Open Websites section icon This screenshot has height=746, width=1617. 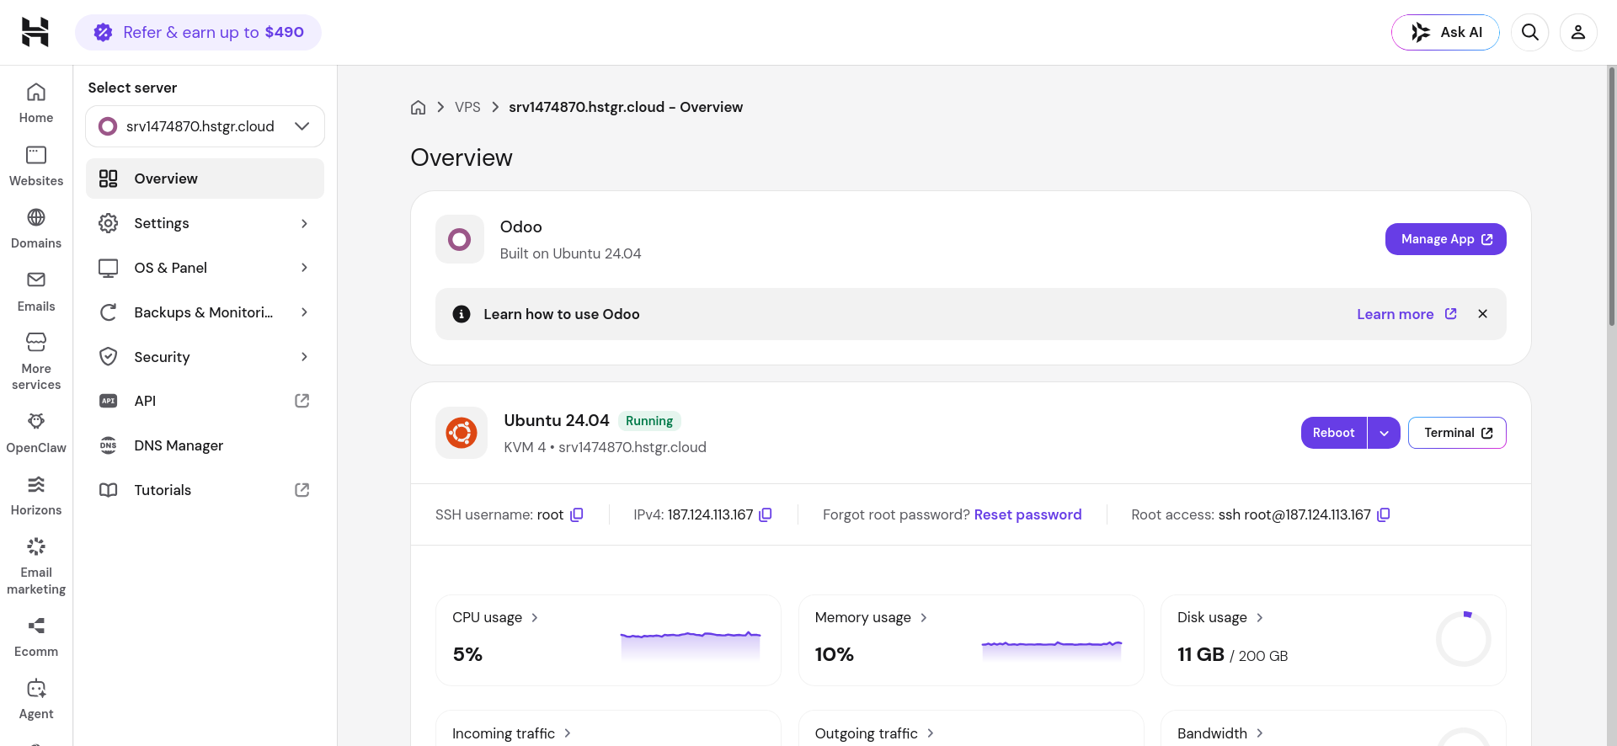click(36, 155)
